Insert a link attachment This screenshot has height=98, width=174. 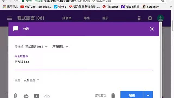(47, 96)
